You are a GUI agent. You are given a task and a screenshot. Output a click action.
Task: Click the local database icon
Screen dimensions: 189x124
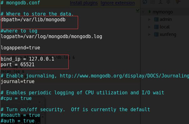pyautogui.click(x=156, y=27)
